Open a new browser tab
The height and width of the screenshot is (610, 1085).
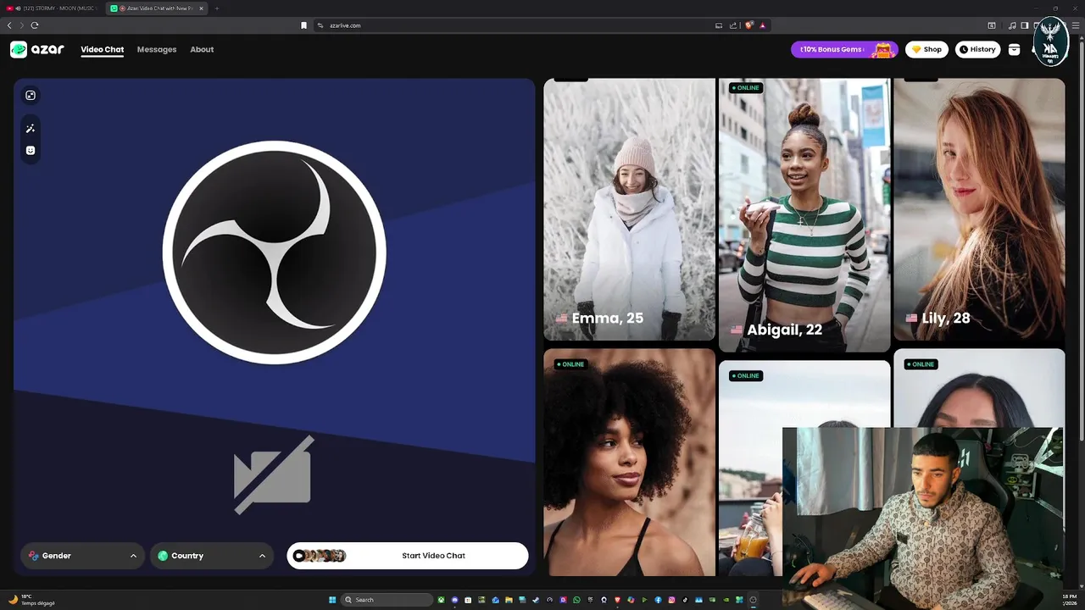tap(216, 8)
